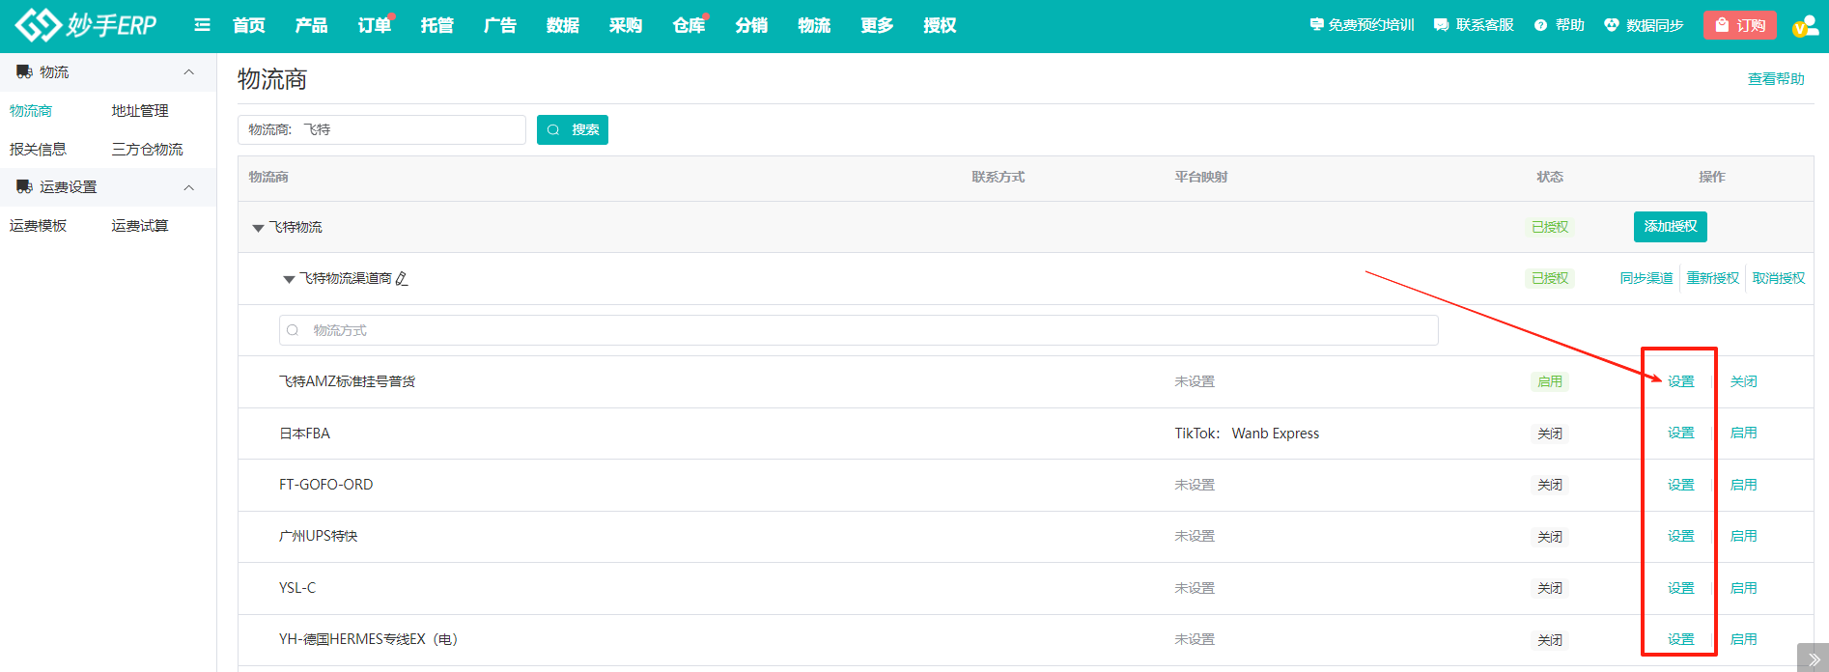Open the 更多 menu
Screen dimensions: 1829x672
pyautogui.click(x=877, y=25)
